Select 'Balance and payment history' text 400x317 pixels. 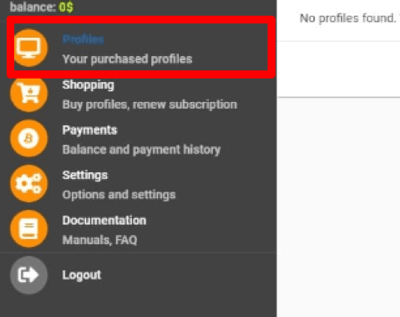[141, 150]
